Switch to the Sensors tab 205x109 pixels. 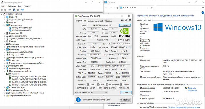tap(91, 21)
